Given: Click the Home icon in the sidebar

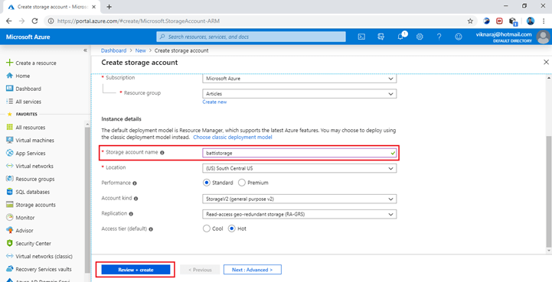Looking at the screenshot, I should (10, 76).
